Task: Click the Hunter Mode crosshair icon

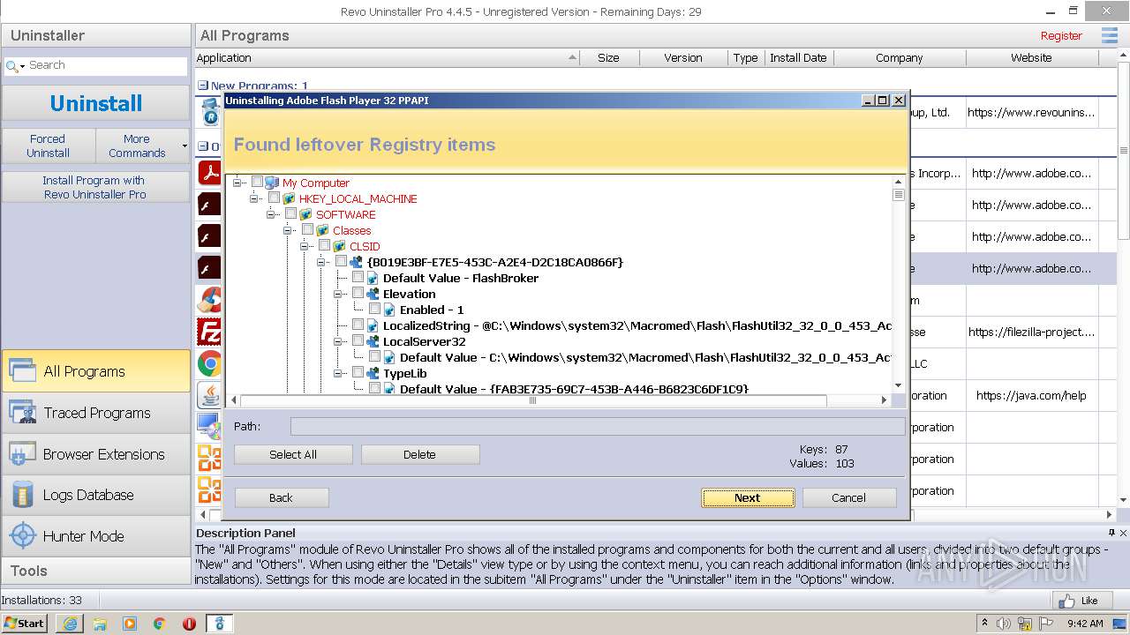Action: pyautogui.click(x=22, y=536)
